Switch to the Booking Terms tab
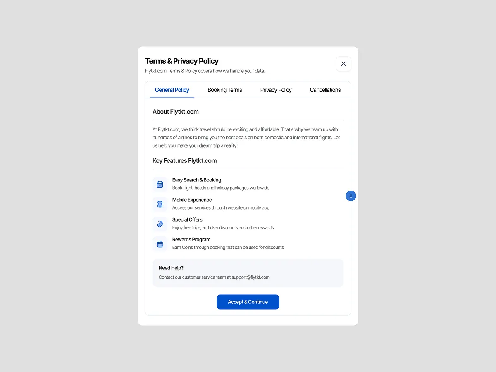This screenshot has height=372, width=496. (x=225, y=90)
